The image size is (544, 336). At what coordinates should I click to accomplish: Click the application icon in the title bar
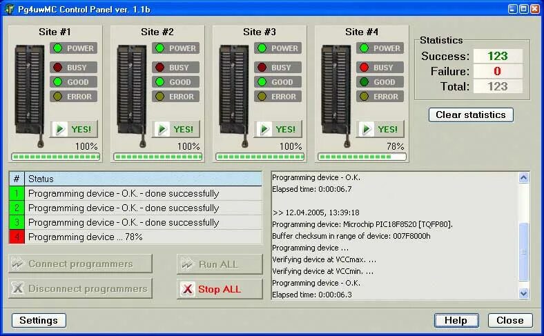click(10, 9)
